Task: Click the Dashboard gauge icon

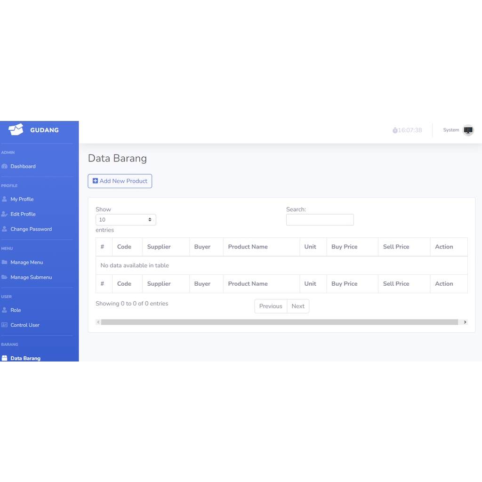Action: pos(4,166)
